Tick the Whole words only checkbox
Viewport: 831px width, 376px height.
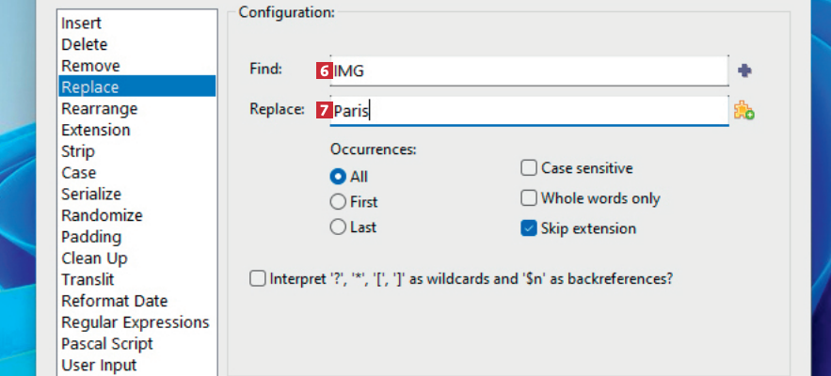tap(529, 198)
